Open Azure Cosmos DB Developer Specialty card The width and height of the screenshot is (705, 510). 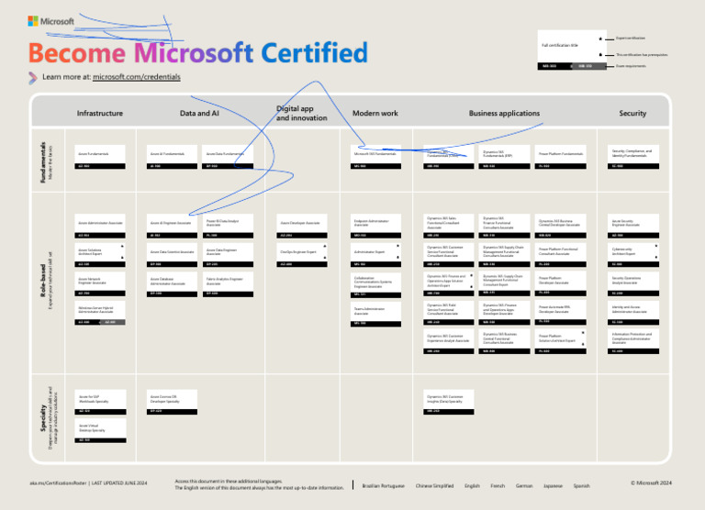coord(172,402)
